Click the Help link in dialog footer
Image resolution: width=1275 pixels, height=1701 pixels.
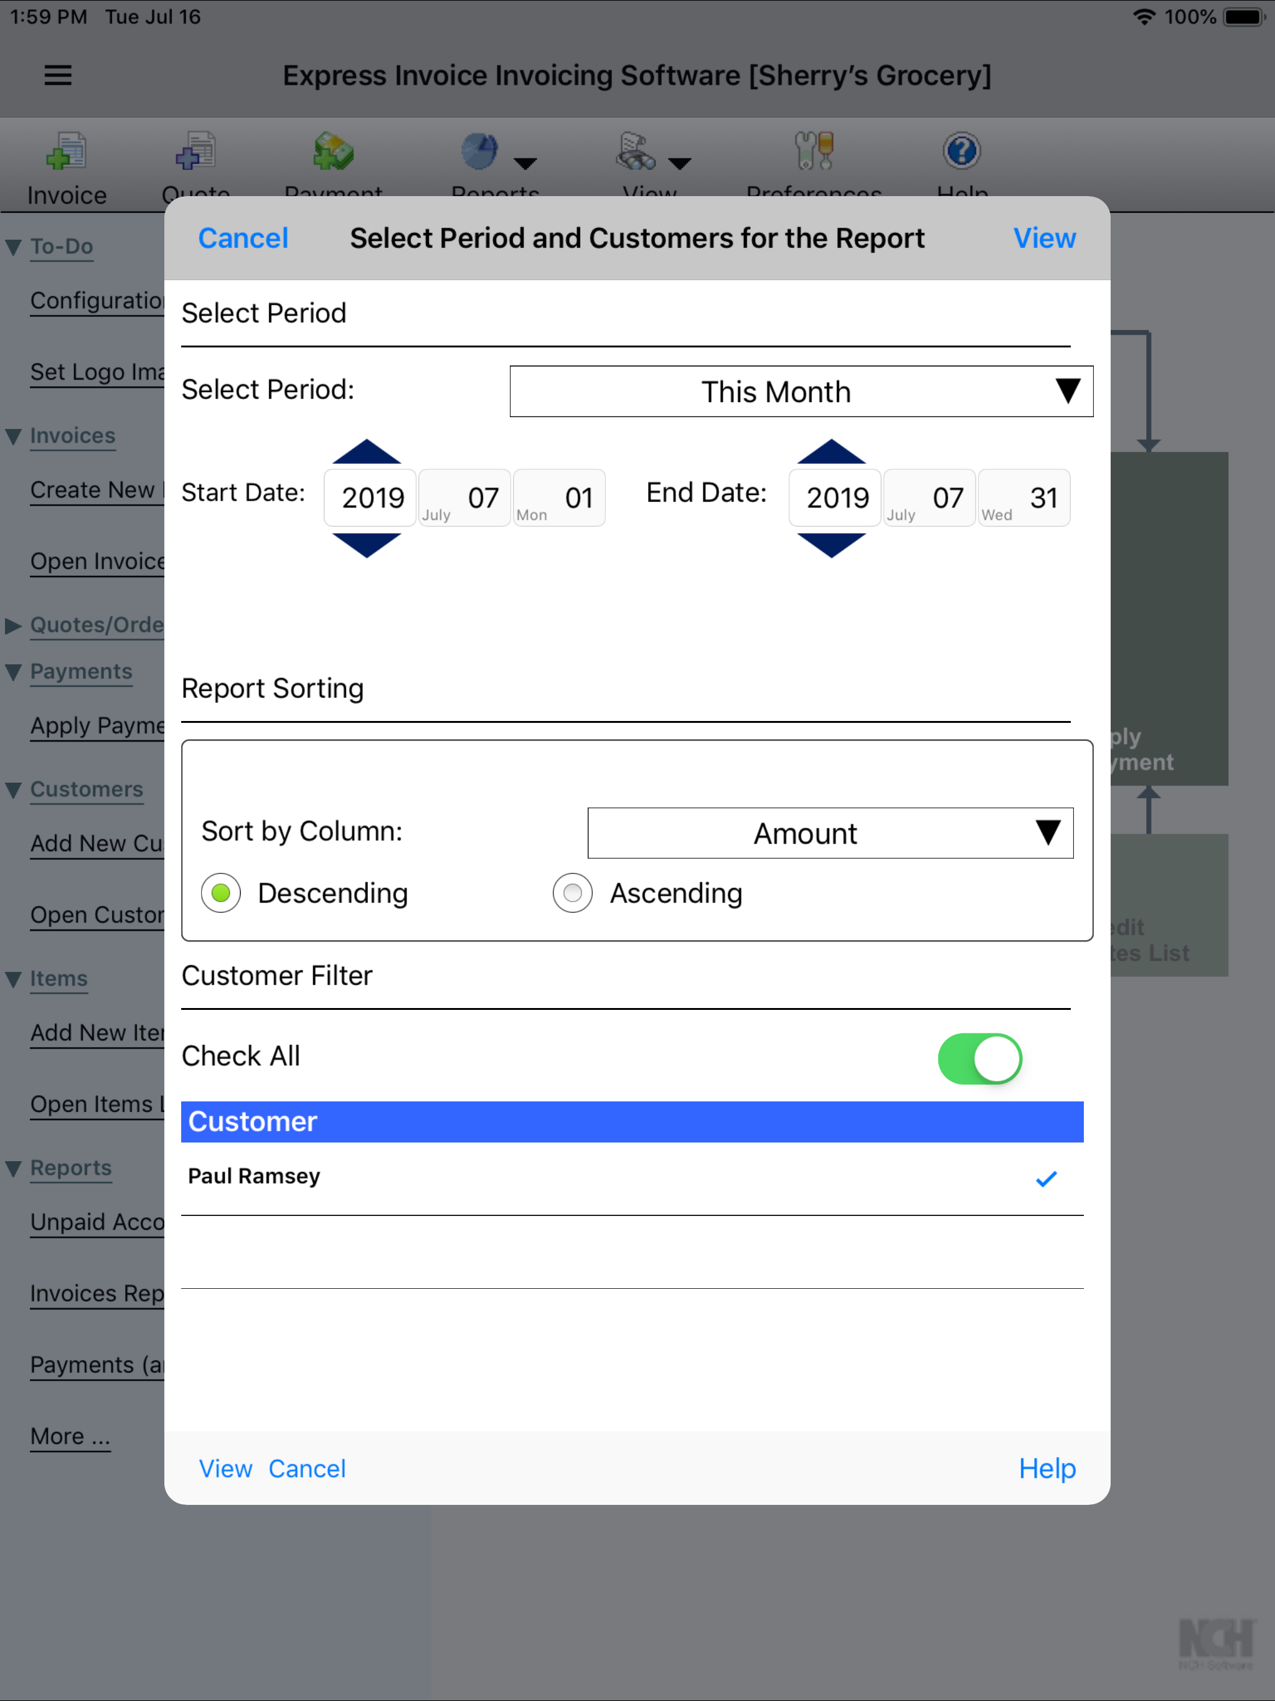pyautogui.click(x=1047, y=1468)
